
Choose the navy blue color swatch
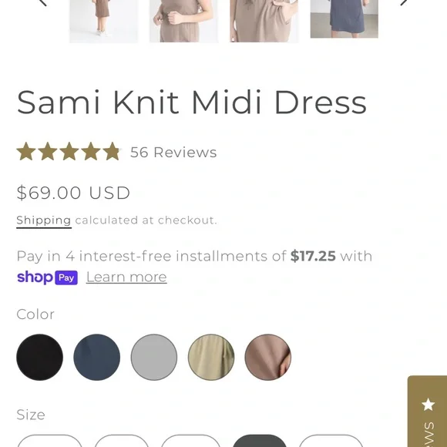click(96, 357)
